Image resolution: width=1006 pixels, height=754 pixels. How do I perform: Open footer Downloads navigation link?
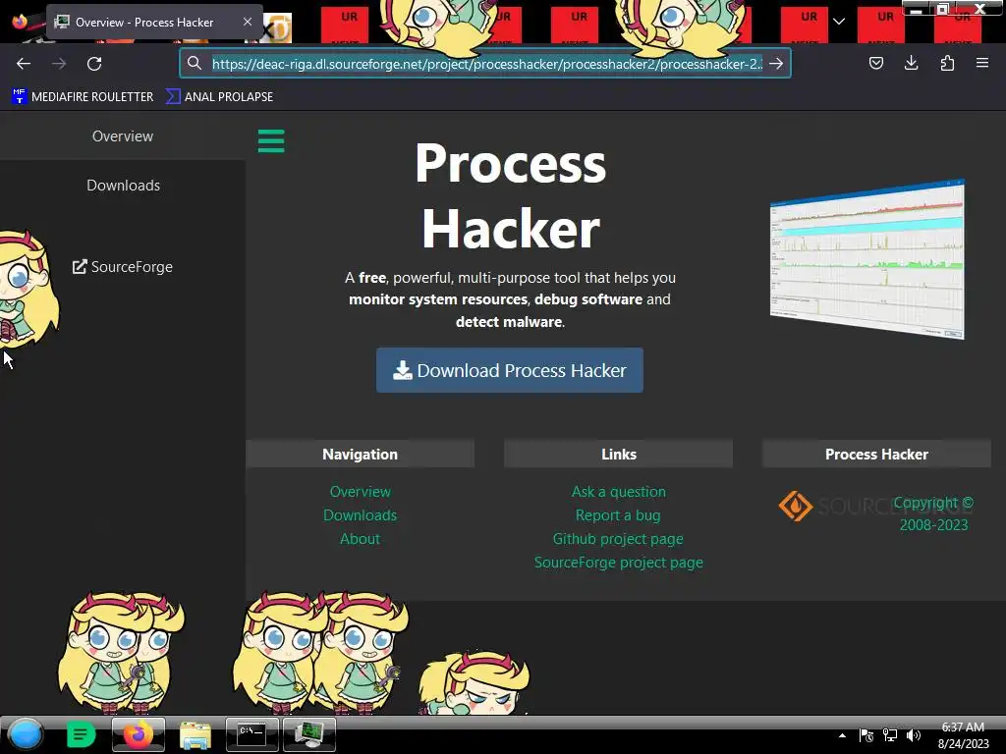[x=360, y=515]
